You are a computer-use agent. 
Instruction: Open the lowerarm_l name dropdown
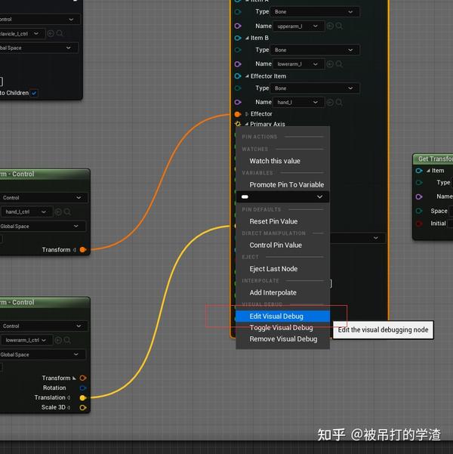coord(298,64)
